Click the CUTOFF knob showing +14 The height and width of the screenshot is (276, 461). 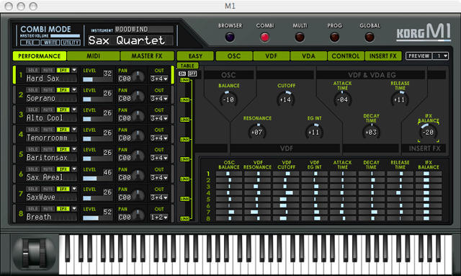point(285,99)
